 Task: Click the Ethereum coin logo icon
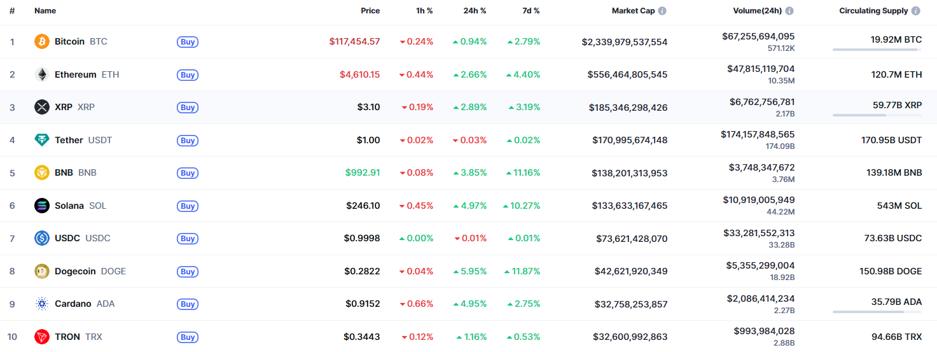tap(41, 74)
